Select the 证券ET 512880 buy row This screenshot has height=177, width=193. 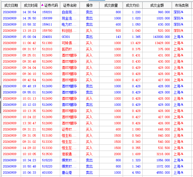point(96,129)
